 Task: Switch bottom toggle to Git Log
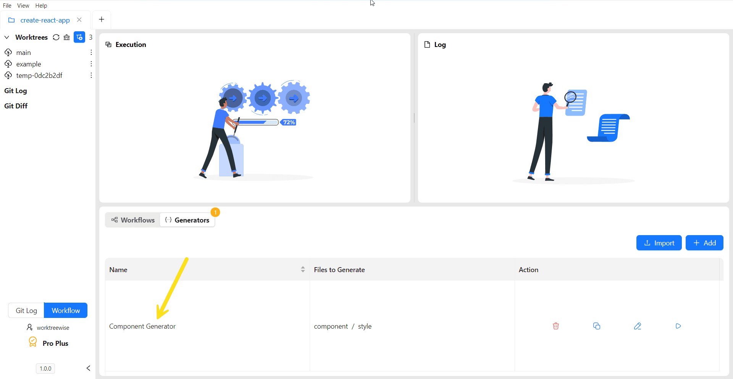pos(26,310)
